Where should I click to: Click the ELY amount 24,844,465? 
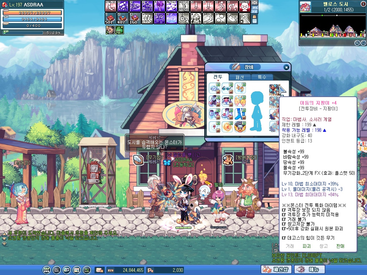click(x=133, y=270)
